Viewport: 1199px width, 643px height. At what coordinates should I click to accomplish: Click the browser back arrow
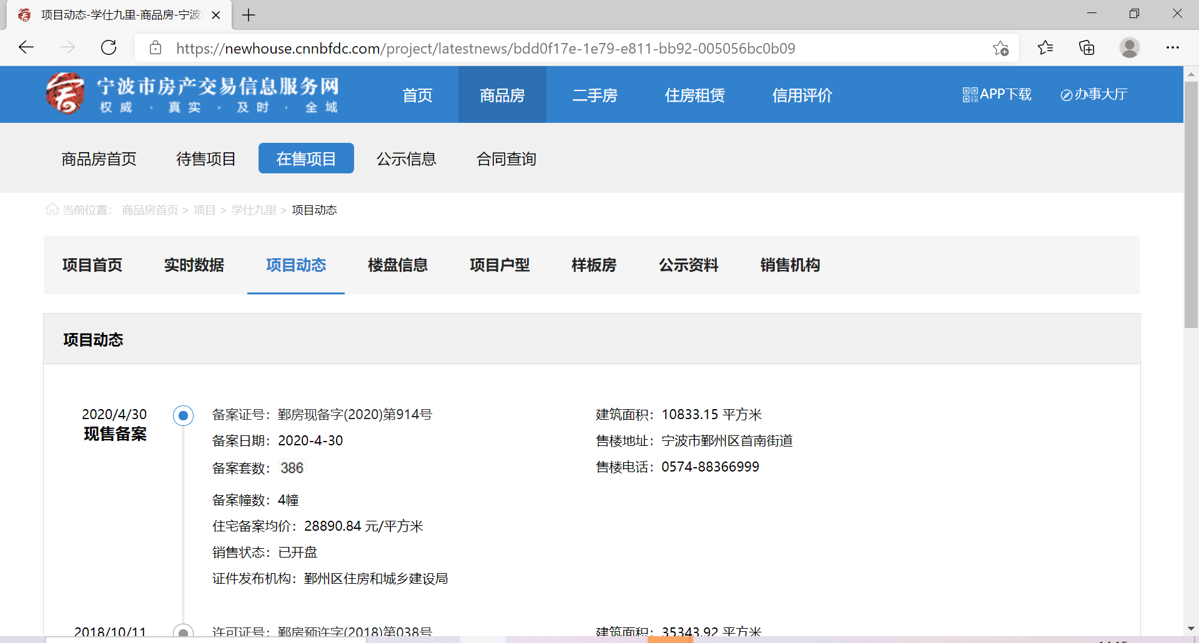point(26,47)
